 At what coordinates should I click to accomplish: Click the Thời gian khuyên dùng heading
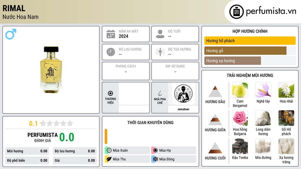click(150, 123)
